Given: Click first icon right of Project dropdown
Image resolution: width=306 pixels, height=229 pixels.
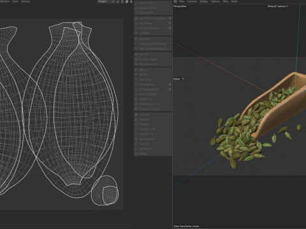Looking at the screenshot, I should [x=118, y=1].
